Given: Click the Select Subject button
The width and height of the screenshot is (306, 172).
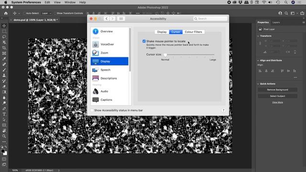Looking at the screenshot, I should point(277,96).
